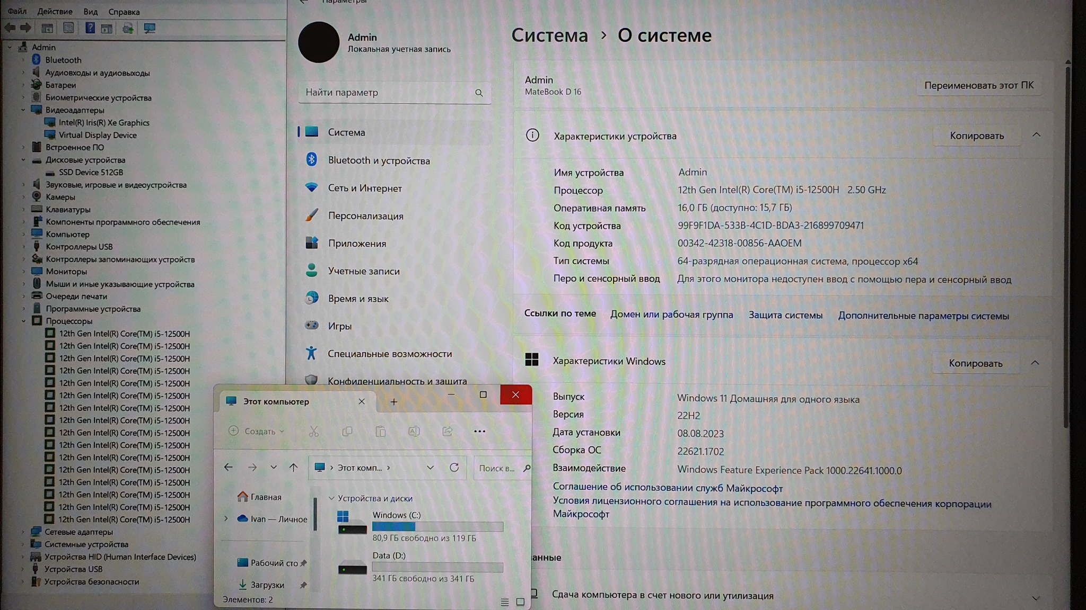The image size is (1086, 610).
Task: Open the three-dots more options in Explorer
Action: pos(479,431)
